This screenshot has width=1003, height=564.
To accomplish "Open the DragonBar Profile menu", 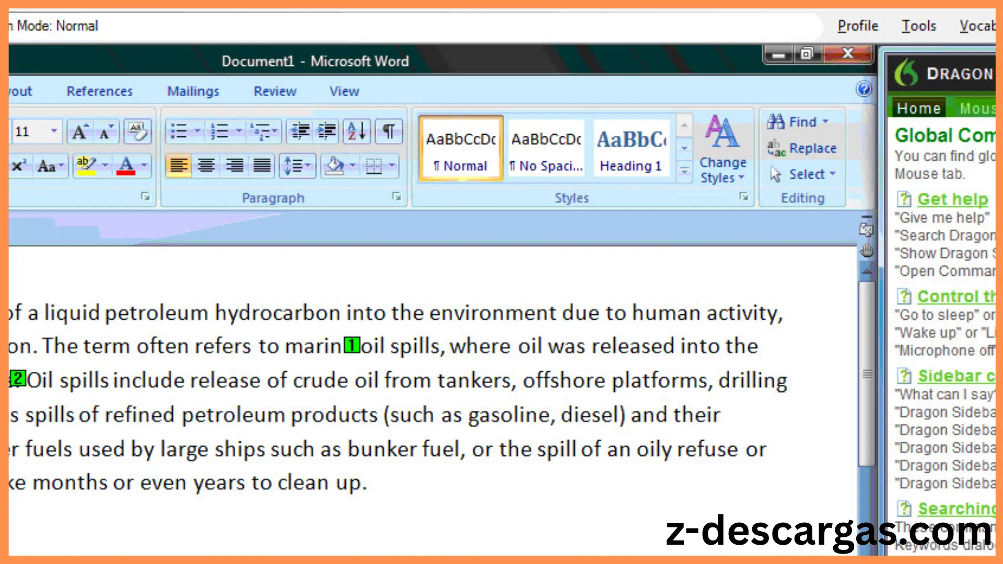I will click(x=858, y=26).
